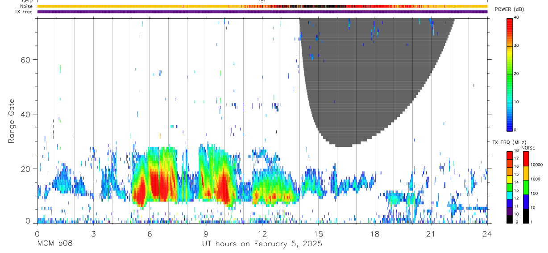Pick the red top swatch of the NOISE legend
This screenshot has height=253, width=548.
(x=526, y=159)
